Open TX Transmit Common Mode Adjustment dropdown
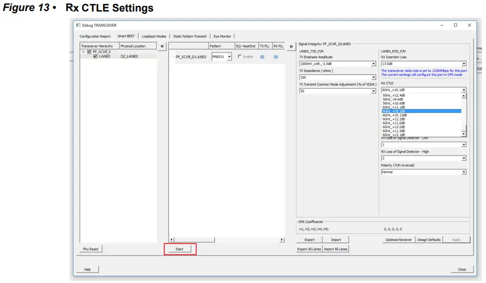486x283 pixels. pos(373,91)
